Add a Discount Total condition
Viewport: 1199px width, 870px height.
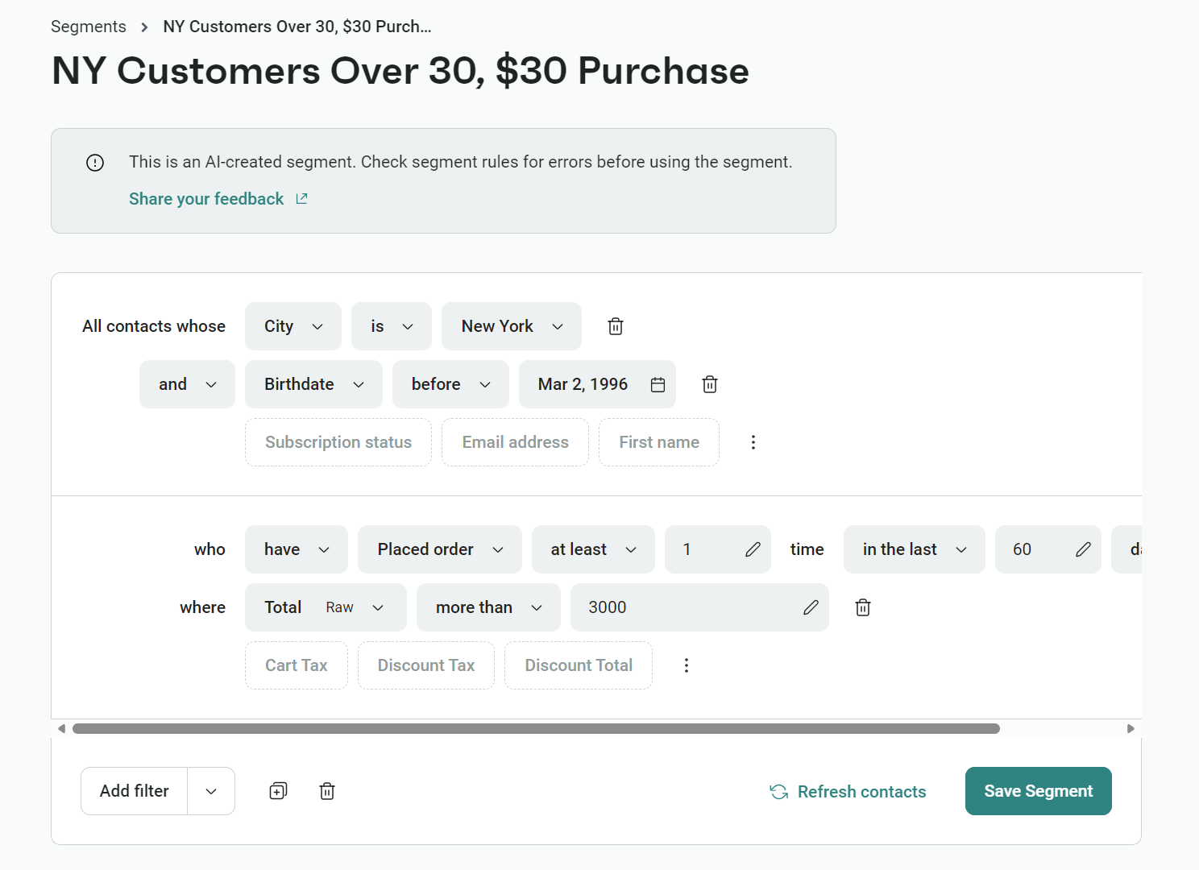tap(578, 665)
